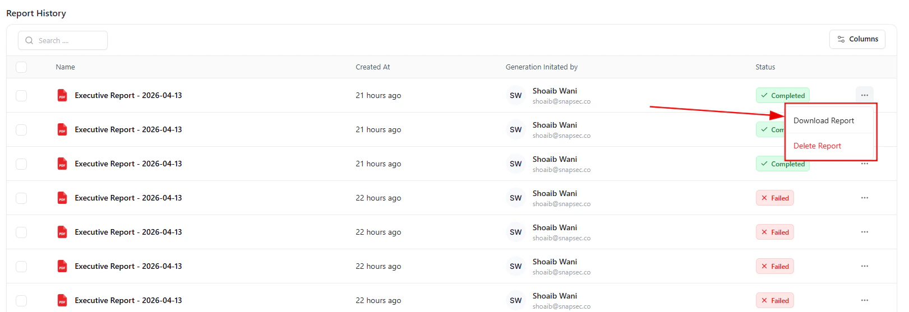The height and width of the screenshot is (312, 909).
Task: Open the Columns visibility dropdown
Action: (x=857, y=39)
